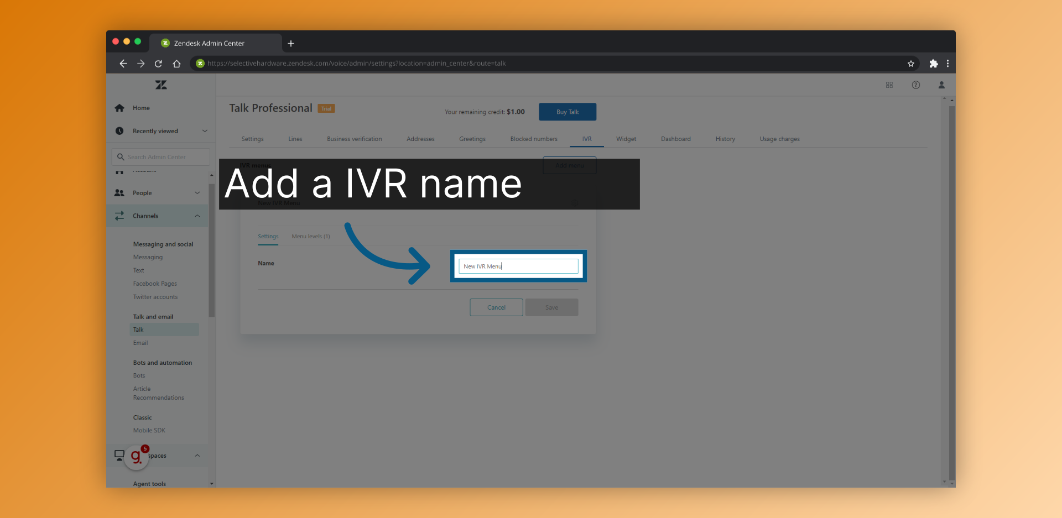This screenshot has height=518, width=1062.
Task: Open the red g badge widget
Action: click(x=137, y=457)
